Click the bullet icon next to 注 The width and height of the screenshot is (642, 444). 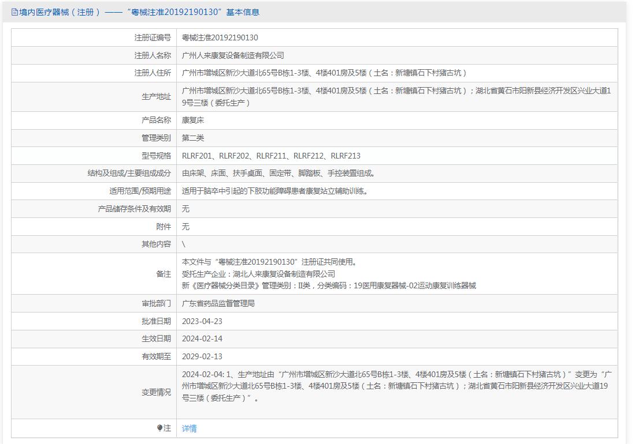159,428
